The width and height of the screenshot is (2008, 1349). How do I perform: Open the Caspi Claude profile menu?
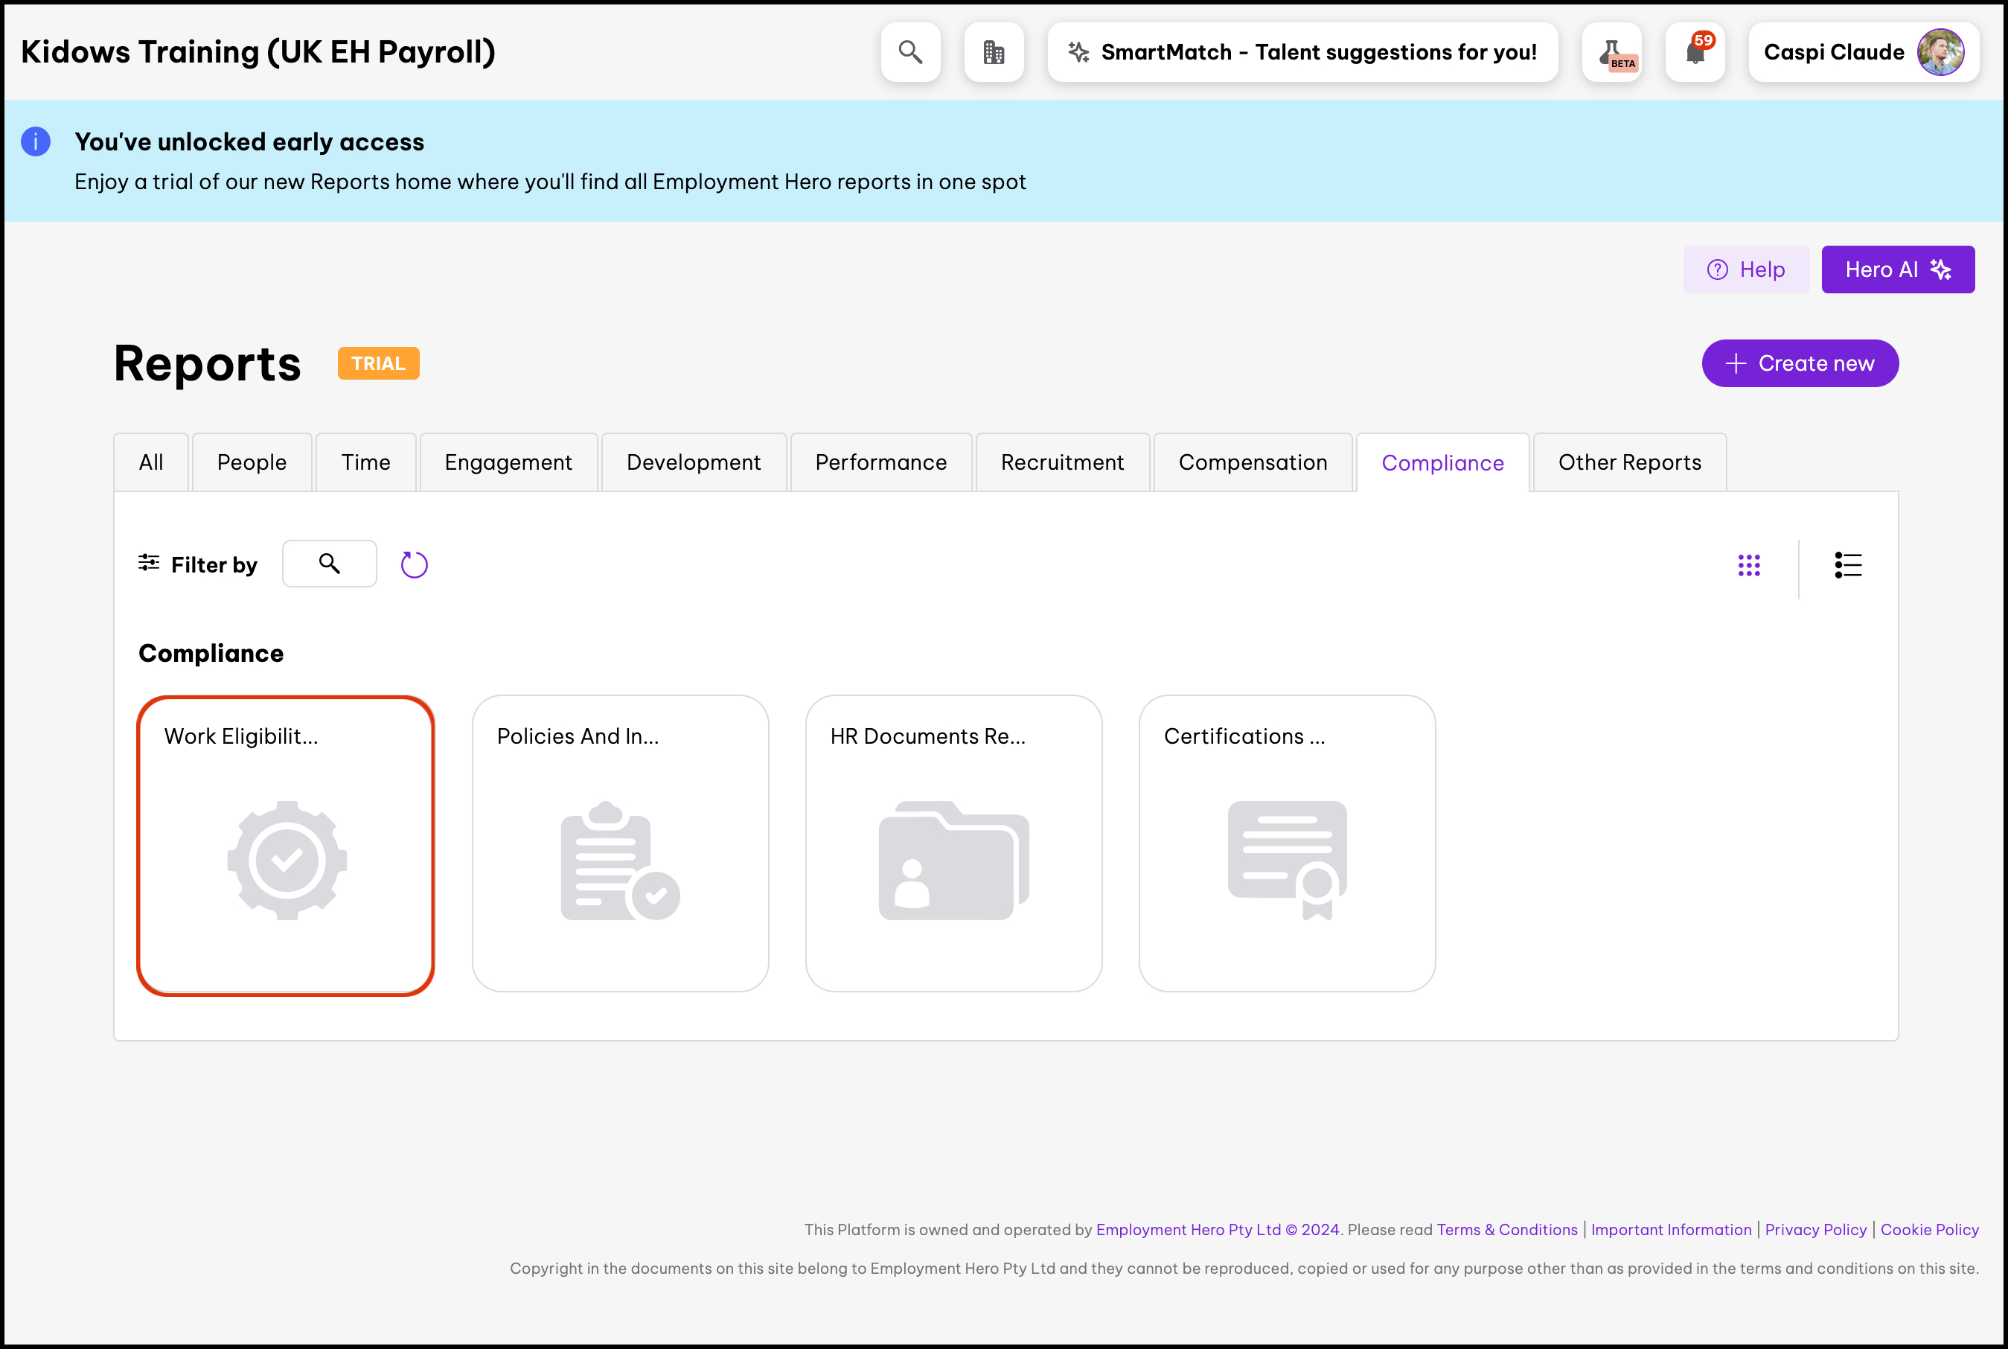tap(1863, 52)
